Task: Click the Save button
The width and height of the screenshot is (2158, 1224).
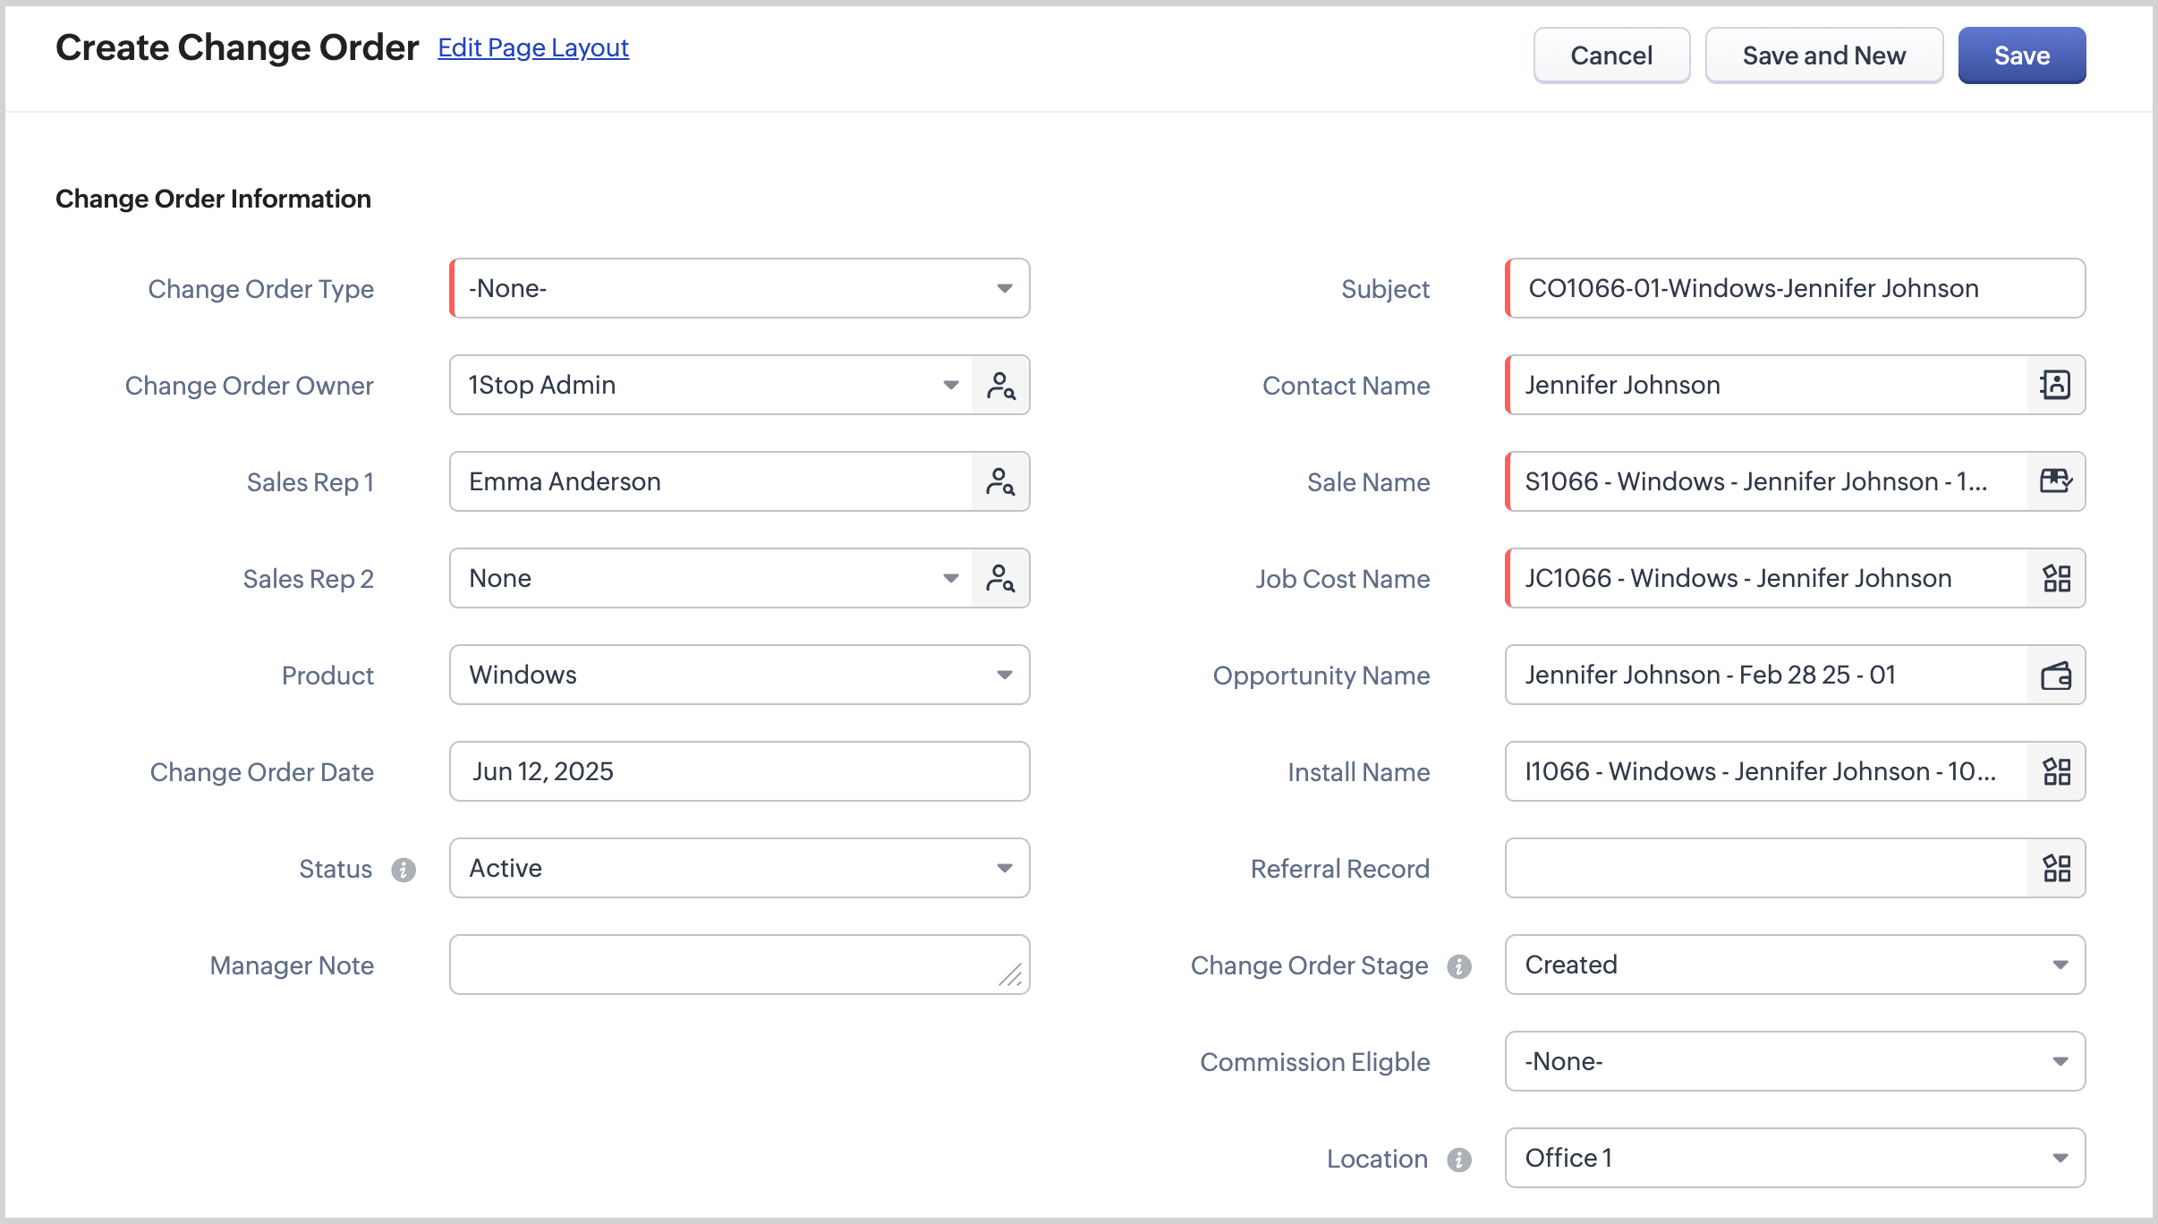Action: 2021,55
